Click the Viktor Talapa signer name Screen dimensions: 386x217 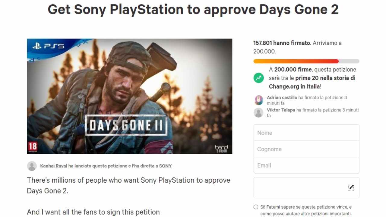(281, 110)
